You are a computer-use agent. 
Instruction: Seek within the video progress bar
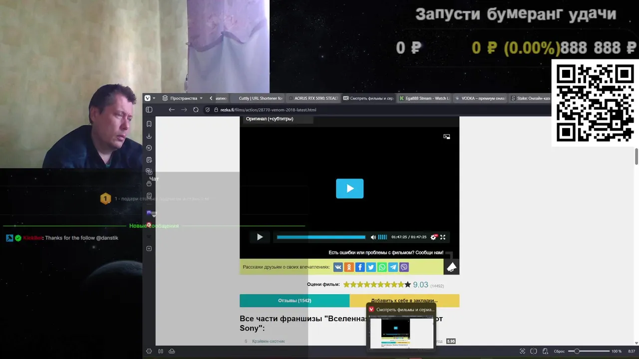[321, 237]
